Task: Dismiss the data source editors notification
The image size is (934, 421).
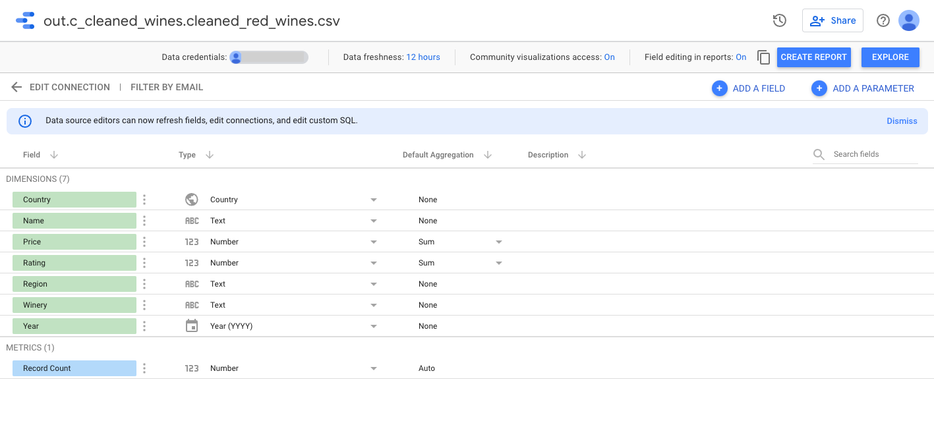Action: click(902, 121)
